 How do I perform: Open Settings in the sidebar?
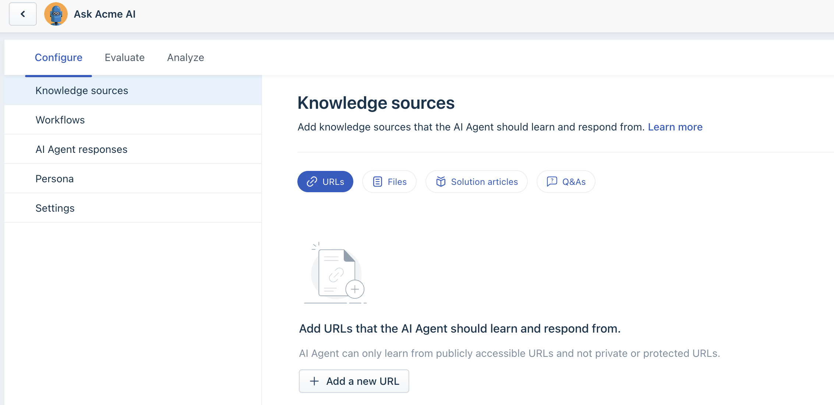coord(55,208)
